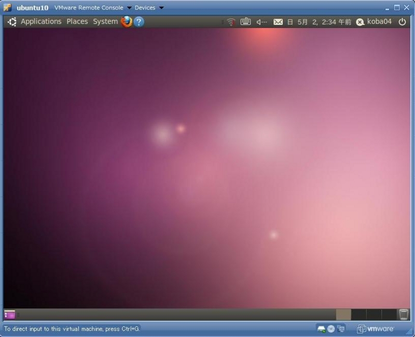Click the hard disk status icon
Screen dimensions: 415x337
pos(321,328)
